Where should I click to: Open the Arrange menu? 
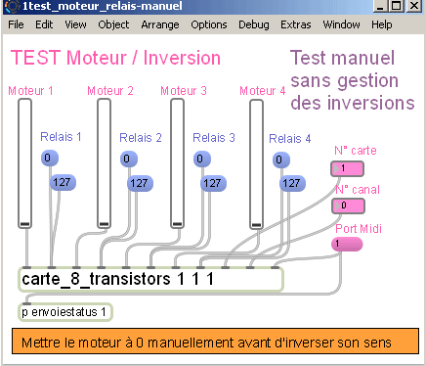[x=160, y=24]
